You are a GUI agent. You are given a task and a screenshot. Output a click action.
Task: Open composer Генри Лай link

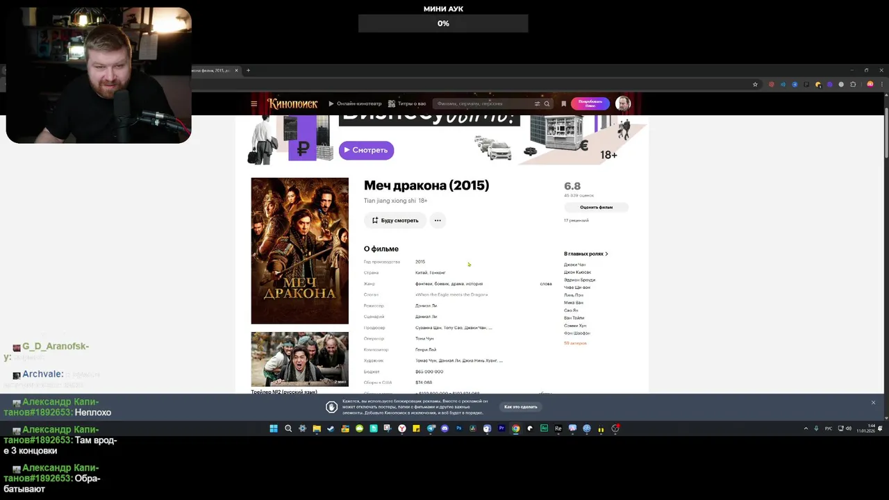[426, 349]
